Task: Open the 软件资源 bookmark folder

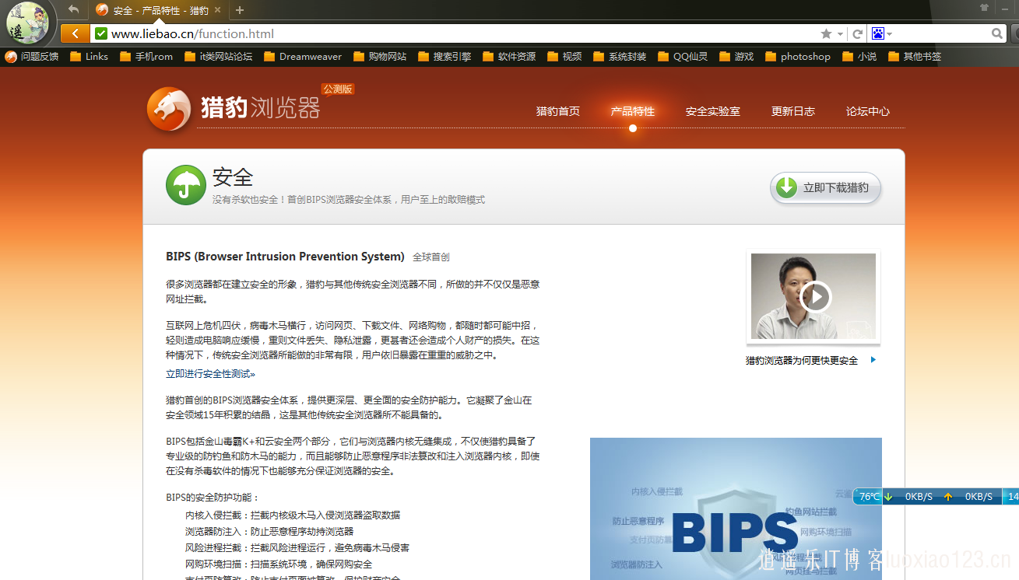Action: tap(509, 56)
